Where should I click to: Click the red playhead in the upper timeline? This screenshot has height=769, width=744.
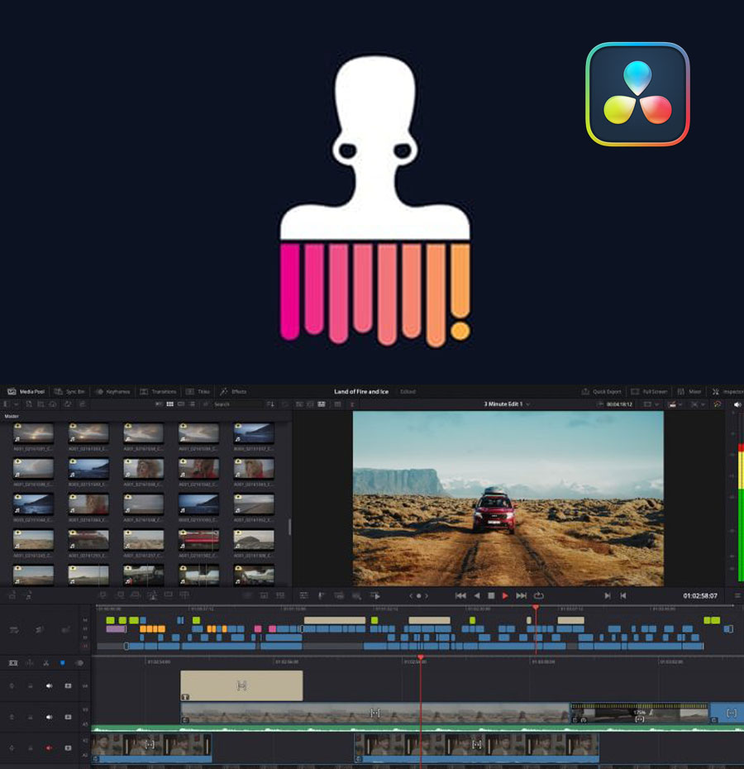[x=535, y=608]
